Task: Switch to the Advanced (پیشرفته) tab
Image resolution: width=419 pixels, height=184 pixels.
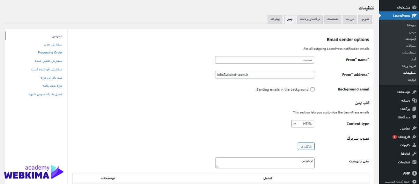Action: (275, 19)
